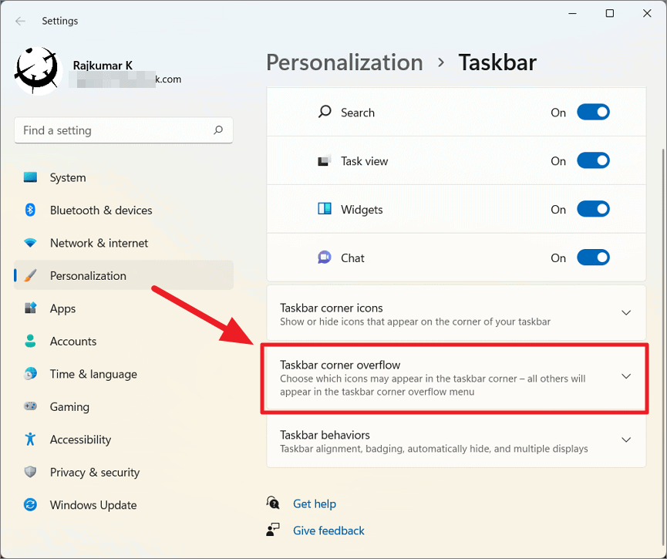Toggle off the Search taskbar switch
The image size is (667, 559).
click(x=593, y=112)
